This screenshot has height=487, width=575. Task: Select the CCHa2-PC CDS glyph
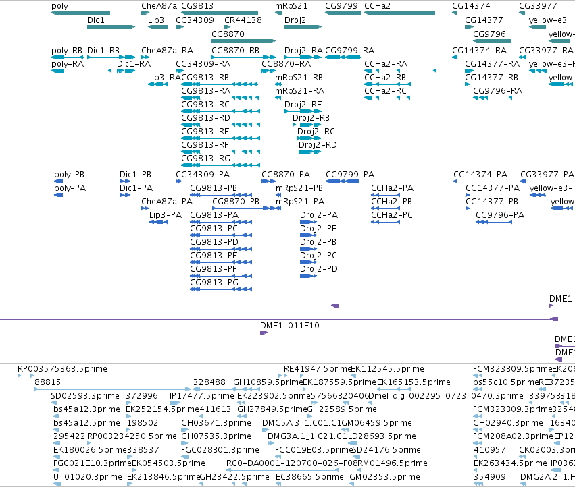tap(385, 222)
